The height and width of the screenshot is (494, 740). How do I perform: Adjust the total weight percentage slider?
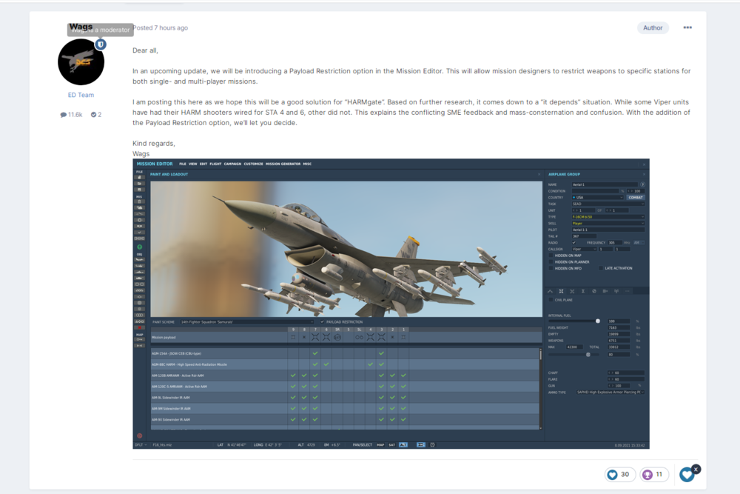574,354
